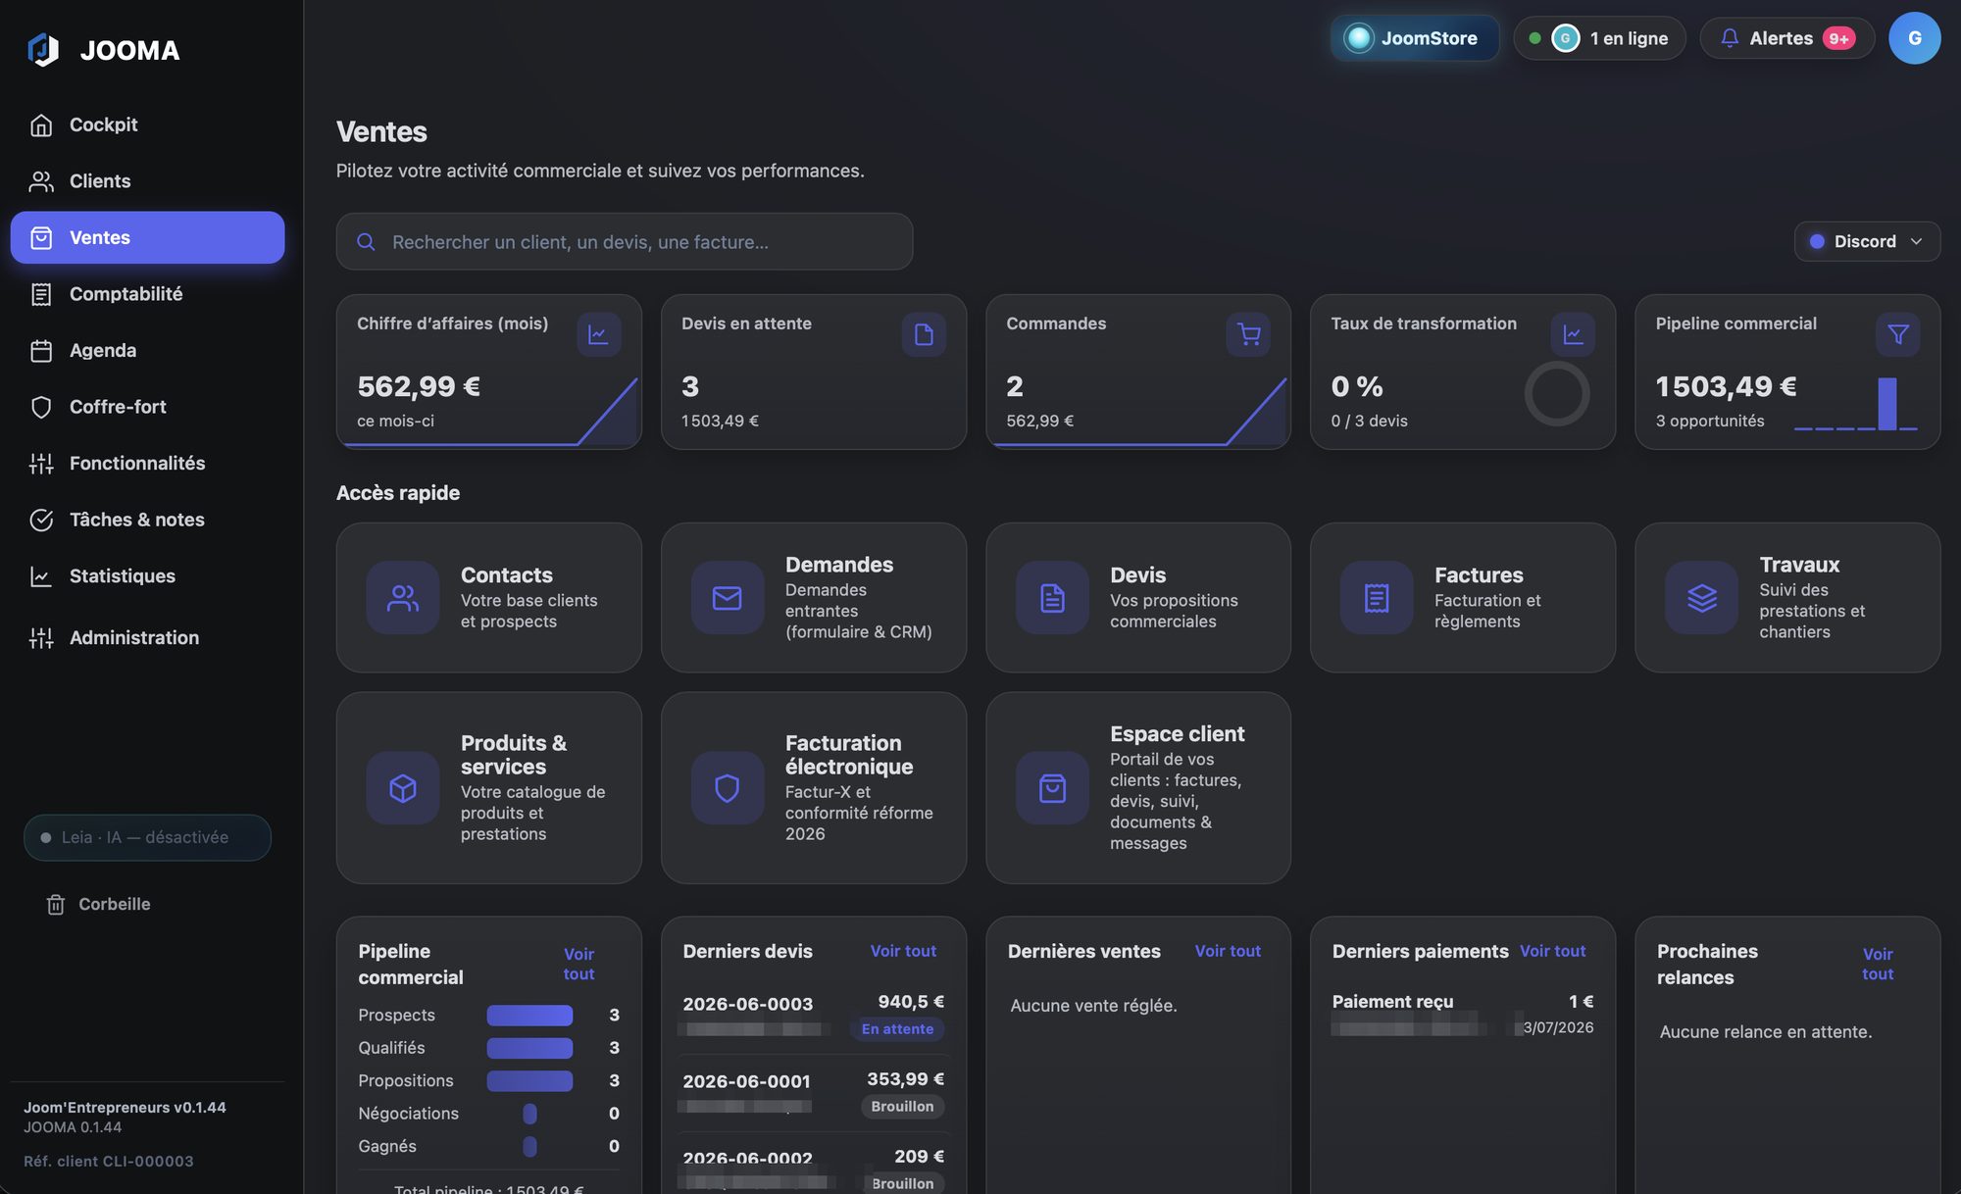This screenshot has height=1194, width=1961.
Task: Click the Corbeille trash icon
Action: pos(56,905)
